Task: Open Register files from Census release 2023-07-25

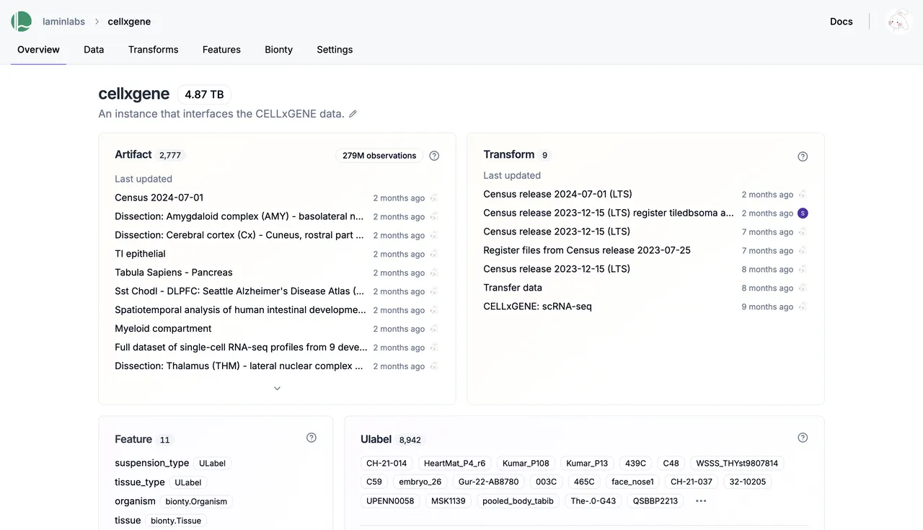Action: coord(587,250)
